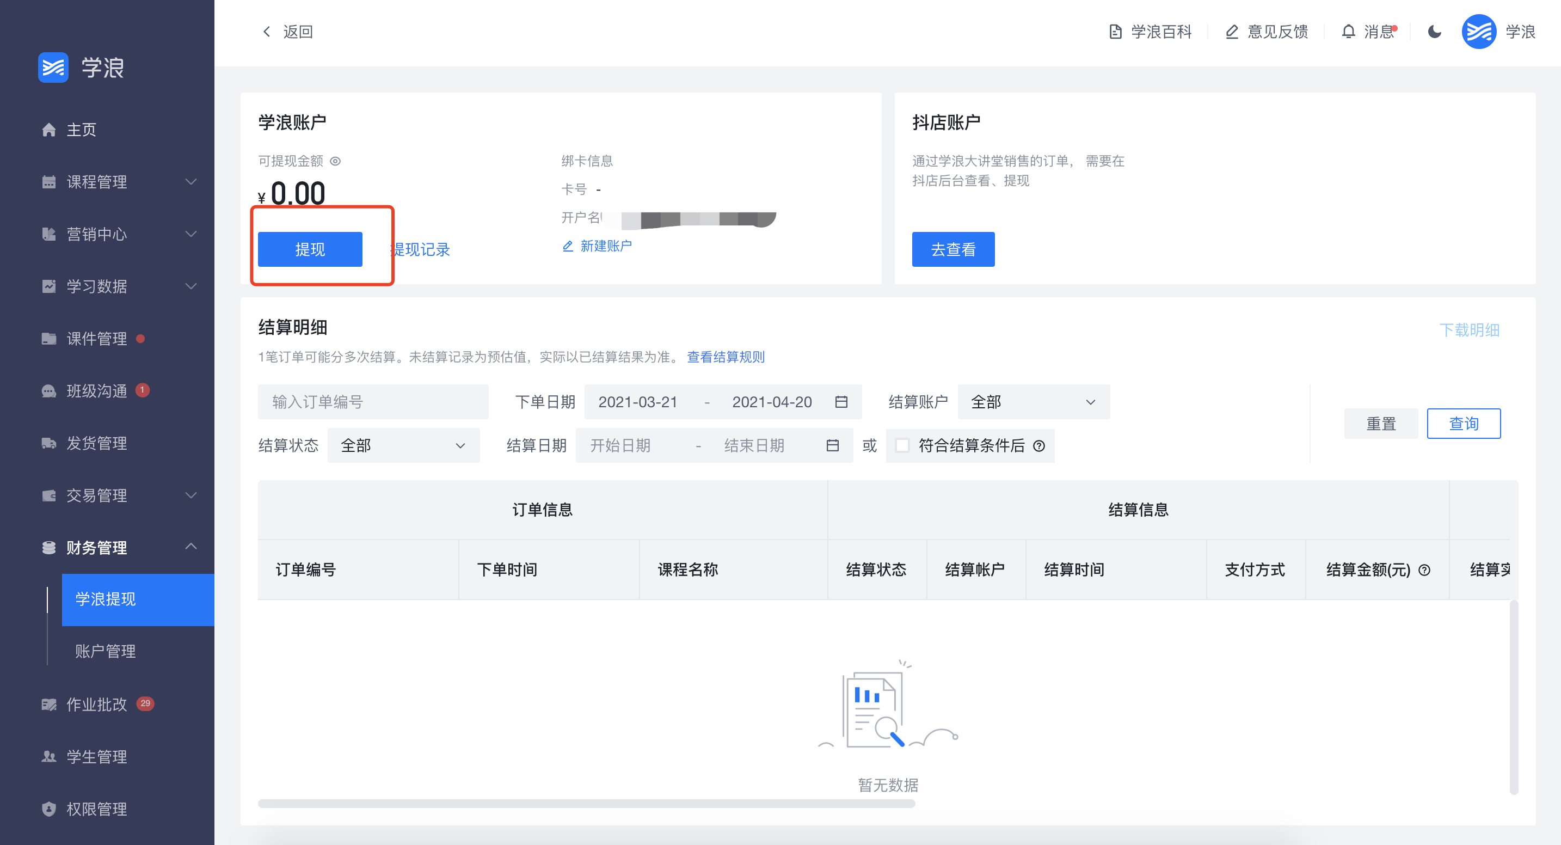Click the pencil icon beside 新建账户
The height and width of the screenshot is (845, 1561).
pyautogui.click(x=568, y=246)
